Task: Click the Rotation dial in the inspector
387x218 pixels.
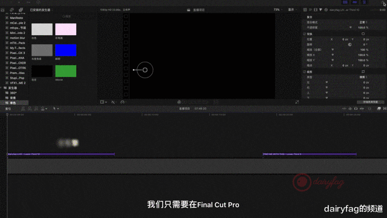Action: click(350, 44)
